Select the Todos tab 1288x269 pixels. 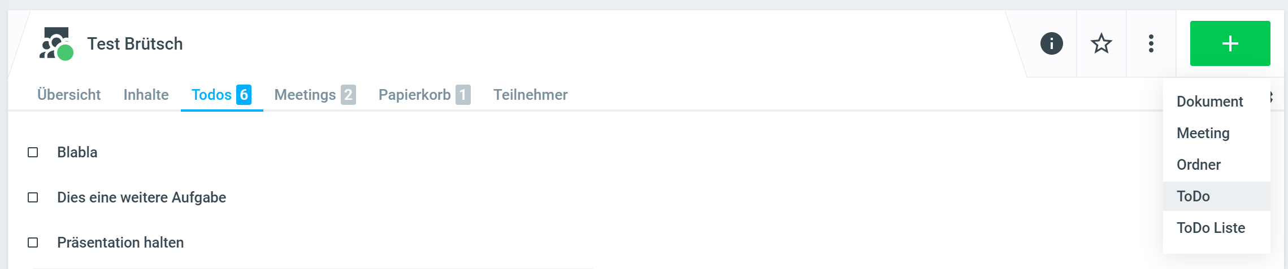(x=221, y=95)
